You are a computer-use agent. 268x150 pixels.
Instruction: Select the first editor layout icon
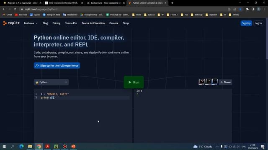point(202,82)
